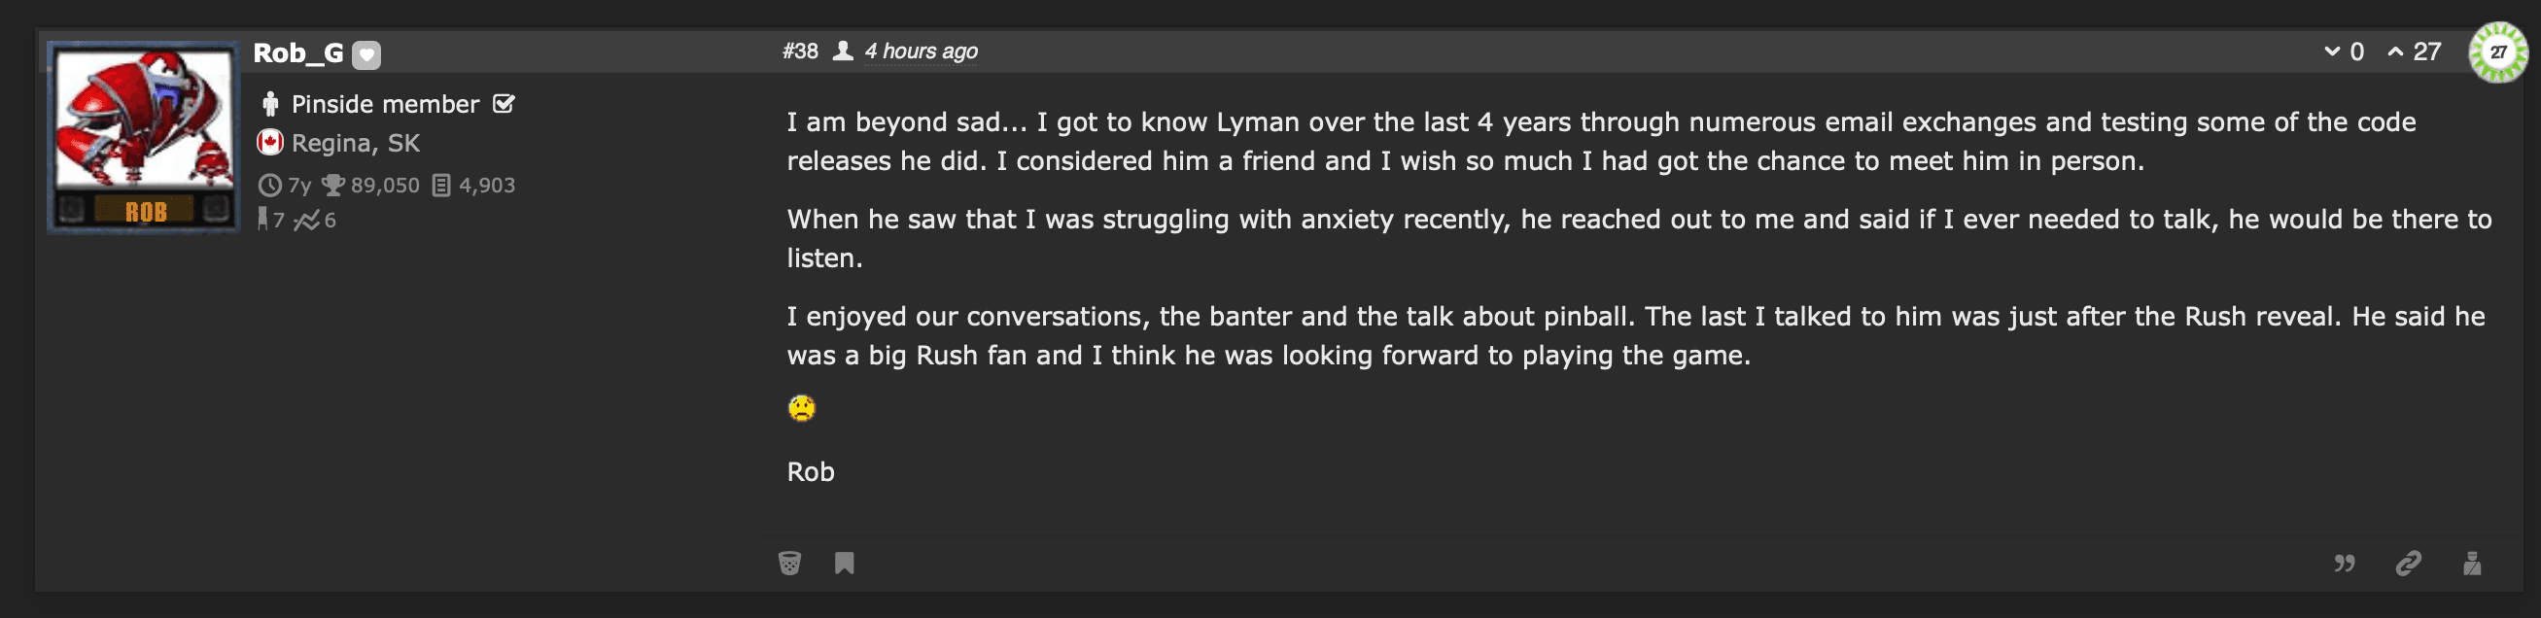Viewport: 2541px width, 618px height.
Task: Toggle the heart icon next to Rob_G
Action: click(x=365, y=55)
